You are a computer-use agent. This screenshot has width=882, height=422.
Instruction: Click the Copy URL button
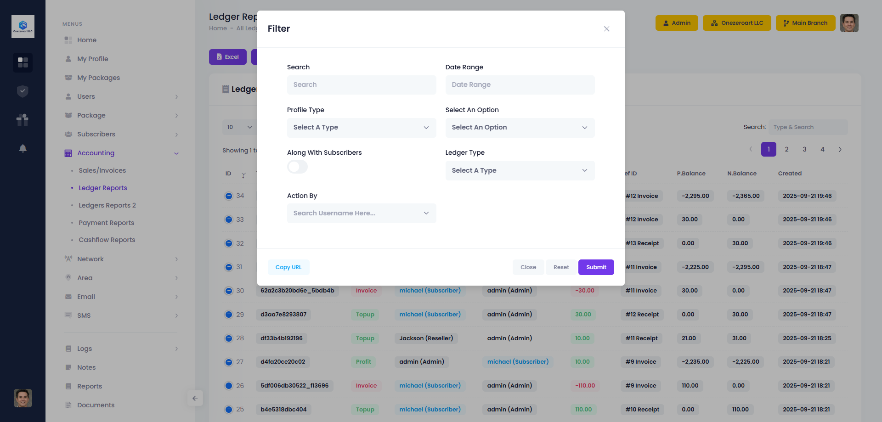click(x=288, y=267)
